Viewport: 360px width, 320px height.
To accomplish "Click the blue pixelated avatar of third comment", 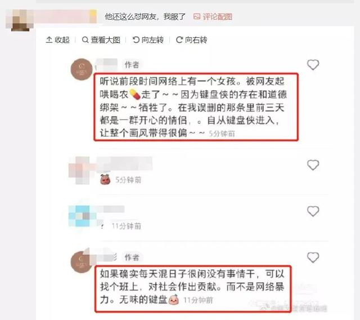I will pos(82,216).
